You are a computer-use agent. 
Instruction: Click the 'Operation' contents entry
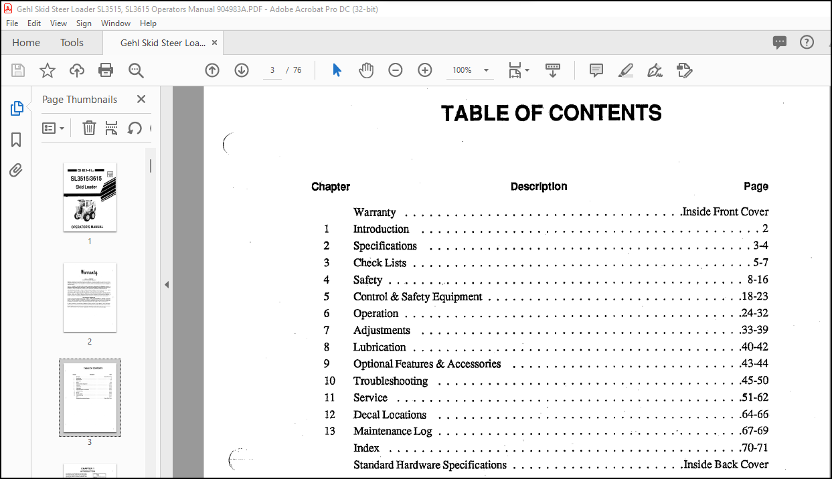coord(376,313)
